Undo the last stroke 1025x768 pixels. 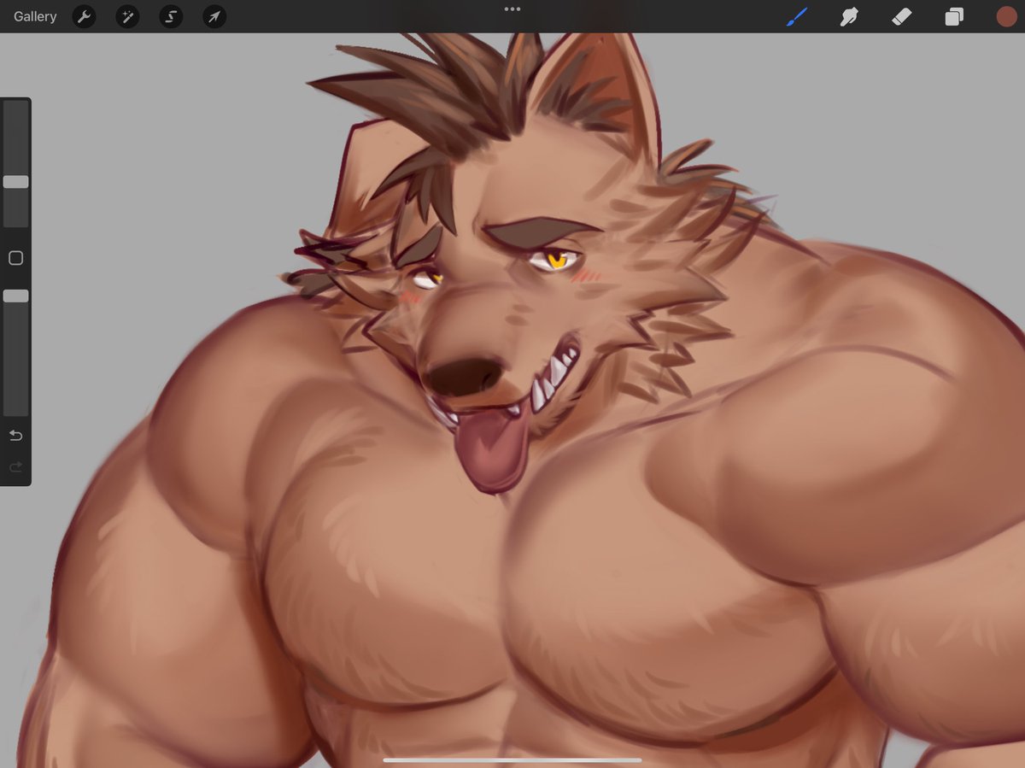point(15,436)
